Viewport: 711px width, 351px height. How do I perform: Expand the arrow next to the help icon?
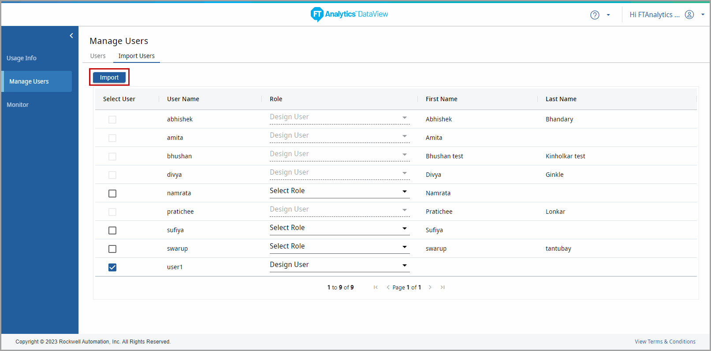608,15
